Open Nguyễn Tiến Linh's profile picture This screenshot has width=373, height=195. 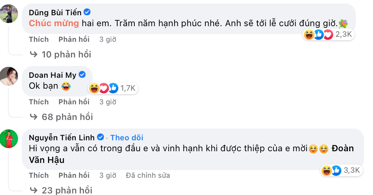point(9,139)
